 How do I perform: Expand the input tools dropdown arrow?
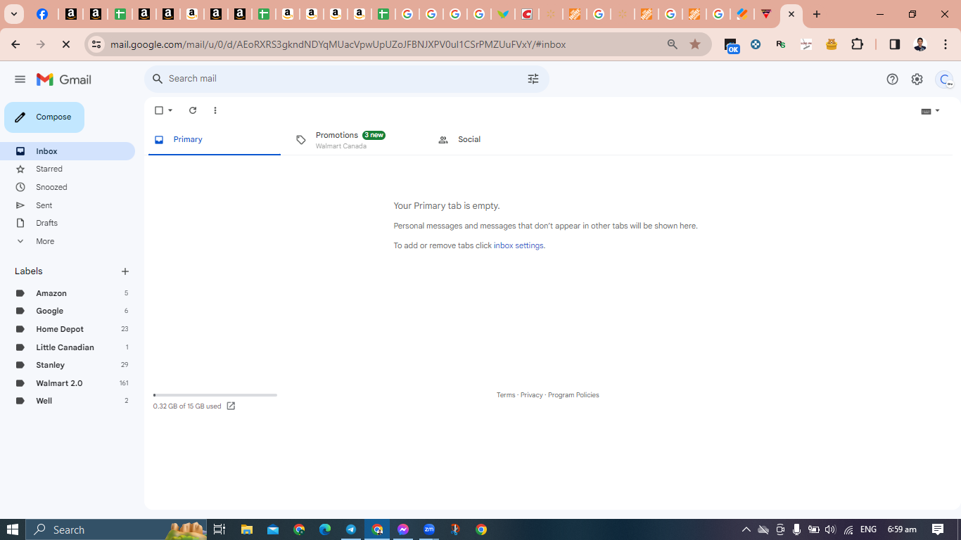tap(937, 111)
